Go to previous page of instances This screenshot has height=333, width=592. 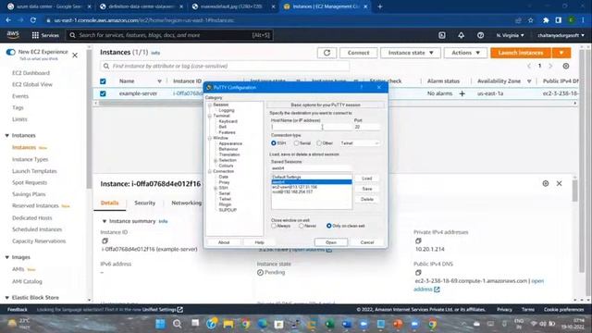(529, 66)
